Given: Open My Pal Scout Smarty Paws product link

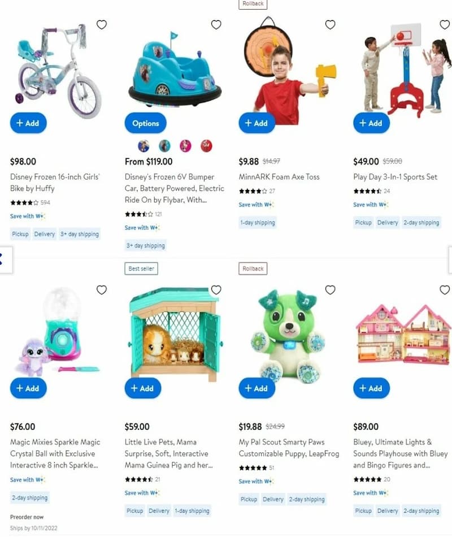Looking at the screenshot, I should tap(289, 448).
